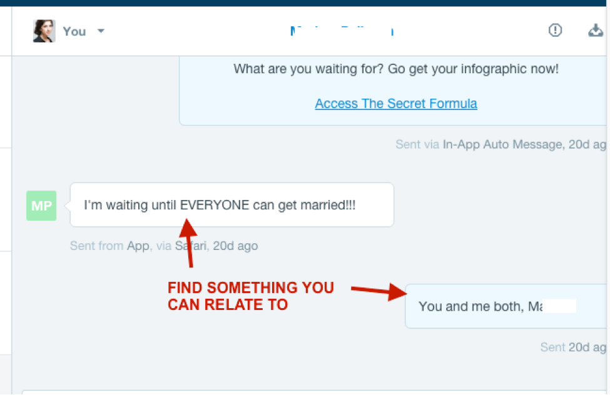Click the You assignee label

(74, 31)
